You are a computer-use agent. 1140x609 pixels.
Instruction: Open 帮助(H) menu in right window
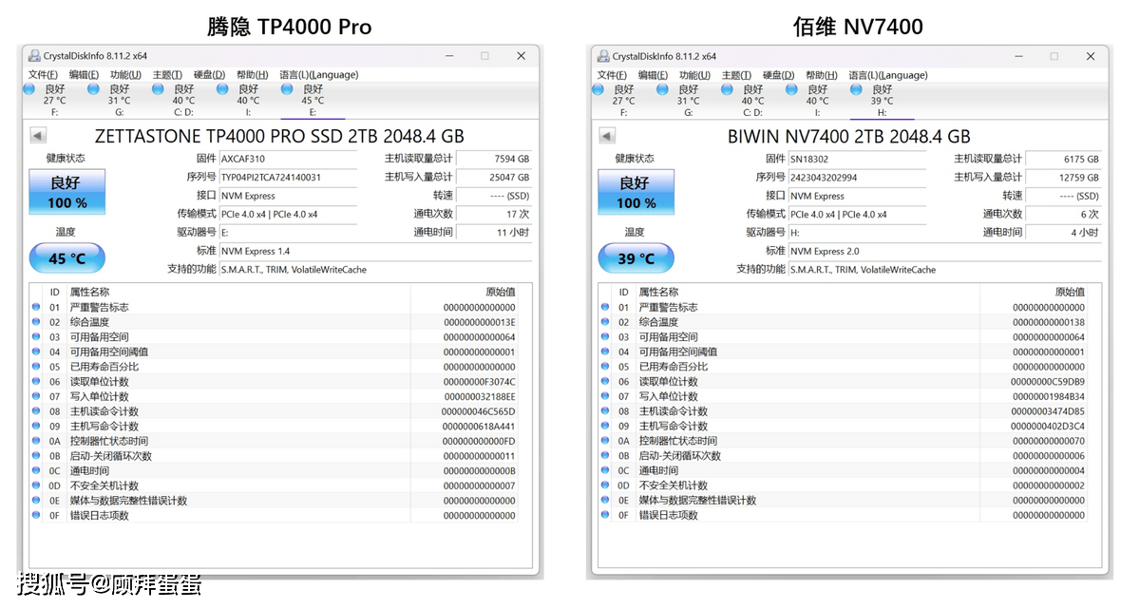(822, 75)
